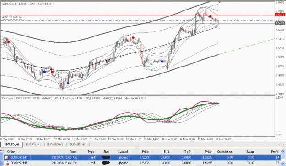Click the 1.5185 price axis label
The width and height of the screenshot is (286, 166).
[280, 39]
